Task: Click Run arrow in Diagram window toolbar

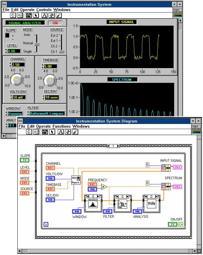Action: (29, 132)
